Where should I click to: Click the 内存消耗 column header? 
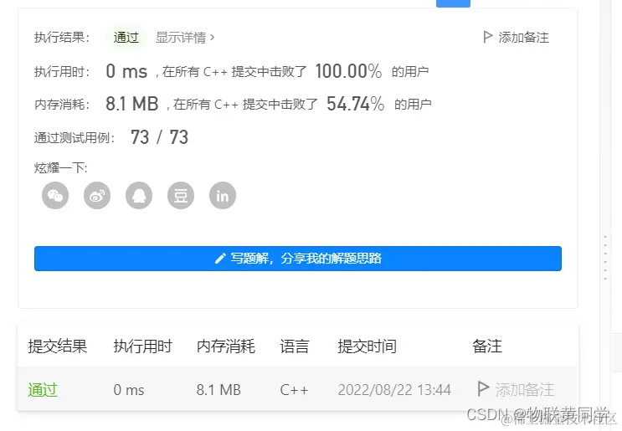[x=226, y=346]
